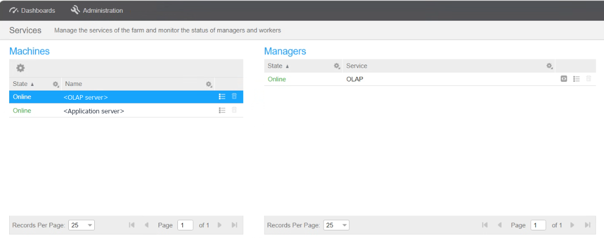
Task: Sort Machines by State column header
Action: pos(23,84)
